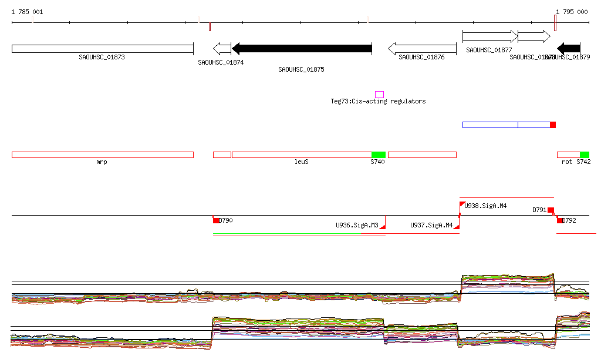601x359 pixels.
Task: Select the SAOUHSC_01877 right-pointing gene arrow
Action: click(x=490, y=36)
